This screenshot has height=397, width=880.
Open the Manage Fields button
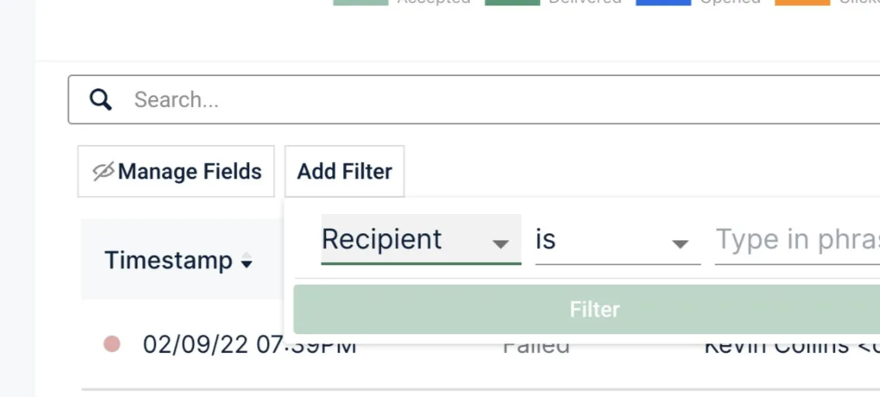point(176,171)
